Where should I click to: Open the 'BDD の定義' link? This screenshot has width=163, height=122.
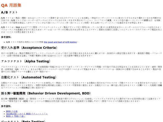pyautogui.click(x=12, y=111)
